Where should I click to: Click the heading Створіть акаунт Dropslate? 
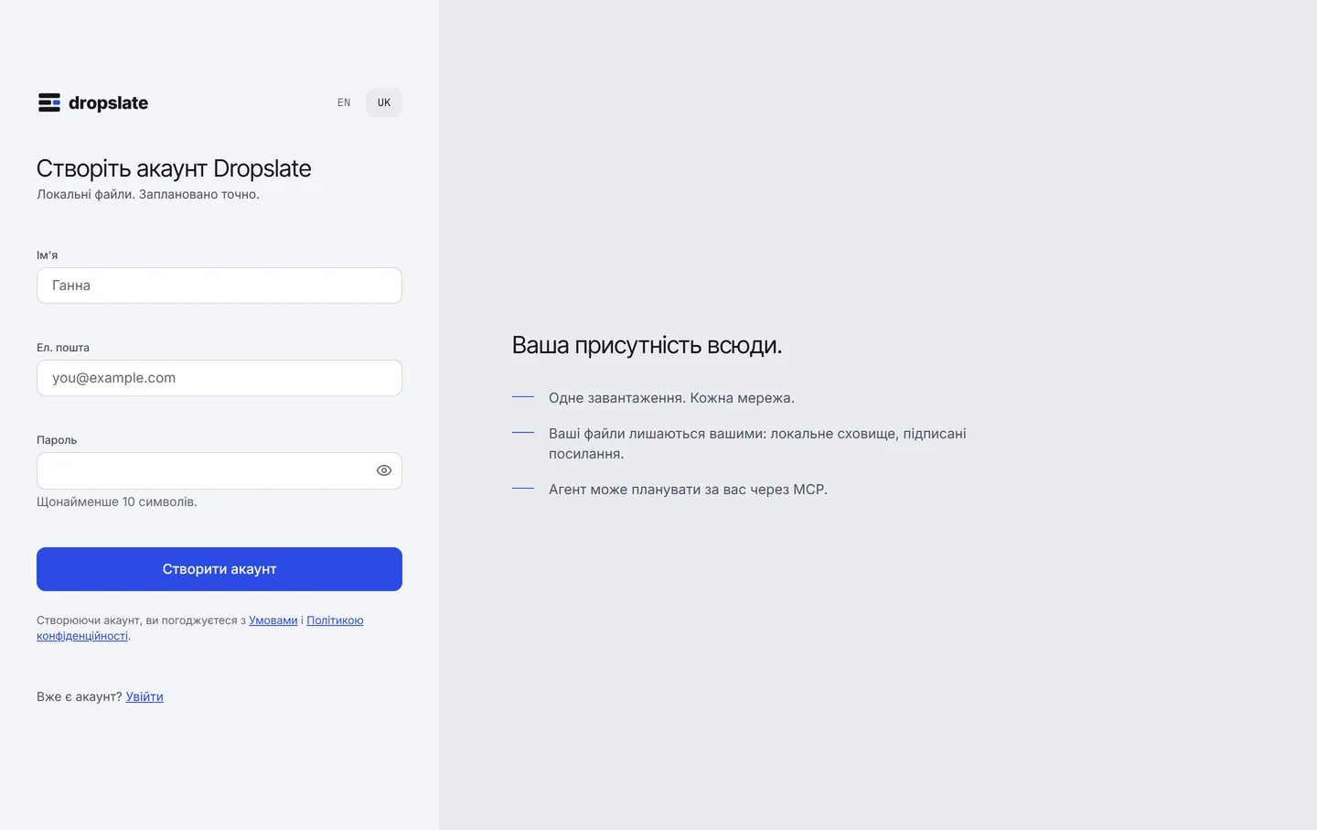[x=174, y=168]
